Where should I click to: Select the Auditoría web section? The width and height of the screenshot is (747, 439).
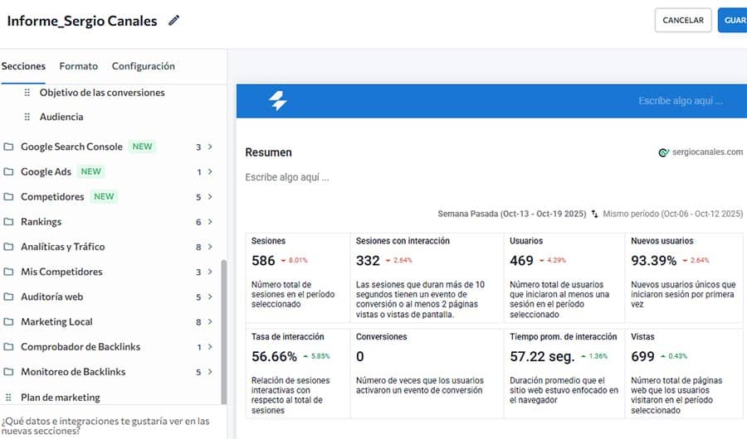[x=51, y=297]
